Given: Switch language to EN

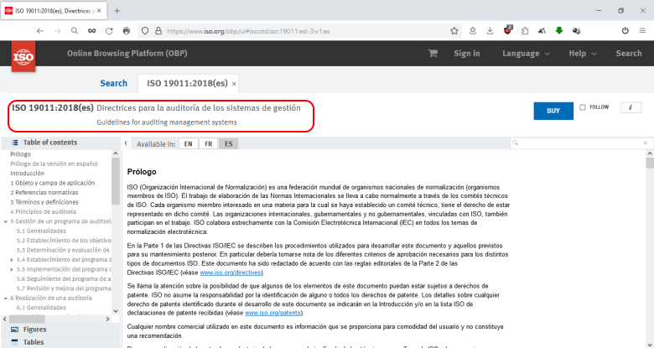Looking at the screenshot, I should tap(189, 144).
